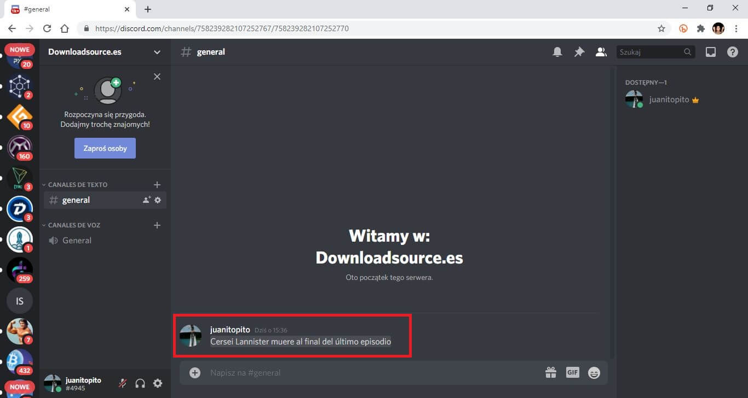The width and height of the screenshot is (748, 398).
Task: Open server with badge 2
Action: [20, 85]
